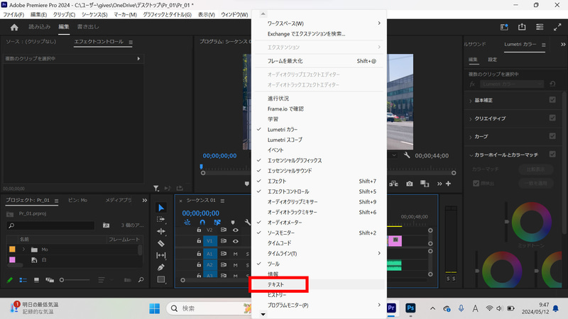The image size is (568, 319).
Task: Adjust midtone luminance slider beside ミッドトーン wheel
Action: 506,221
